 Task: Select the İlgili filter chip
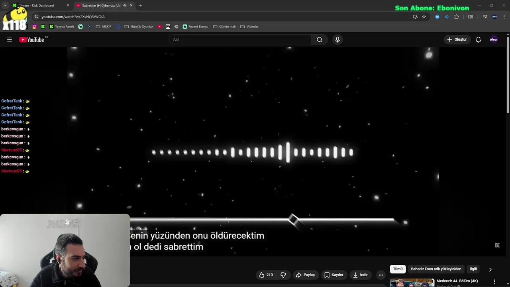(x=473, y=269)
